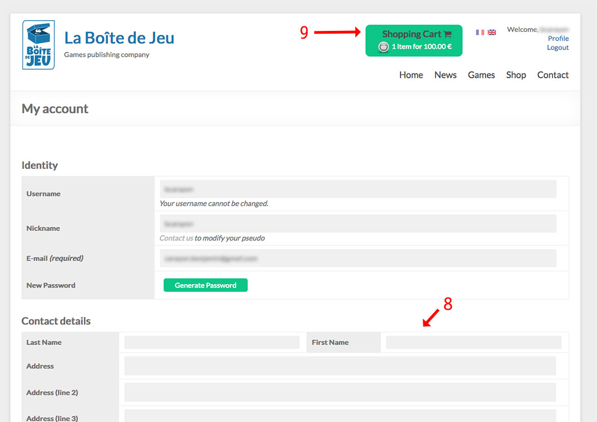Visit the Contact page from navigation
597x422 pixels.
tap(553, 75)
